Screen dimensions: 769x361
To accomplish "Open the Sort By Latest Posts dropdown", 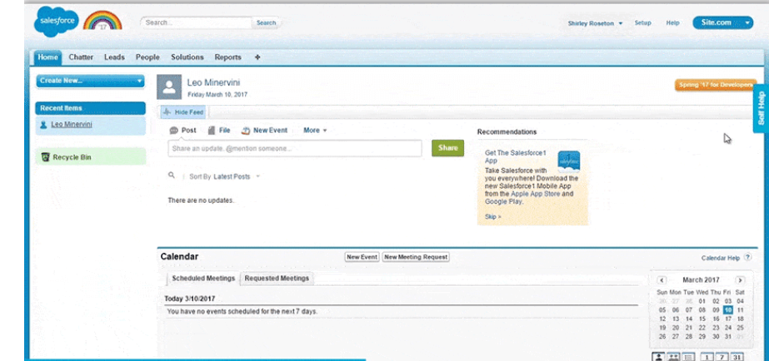I will (x=237, y=176).
